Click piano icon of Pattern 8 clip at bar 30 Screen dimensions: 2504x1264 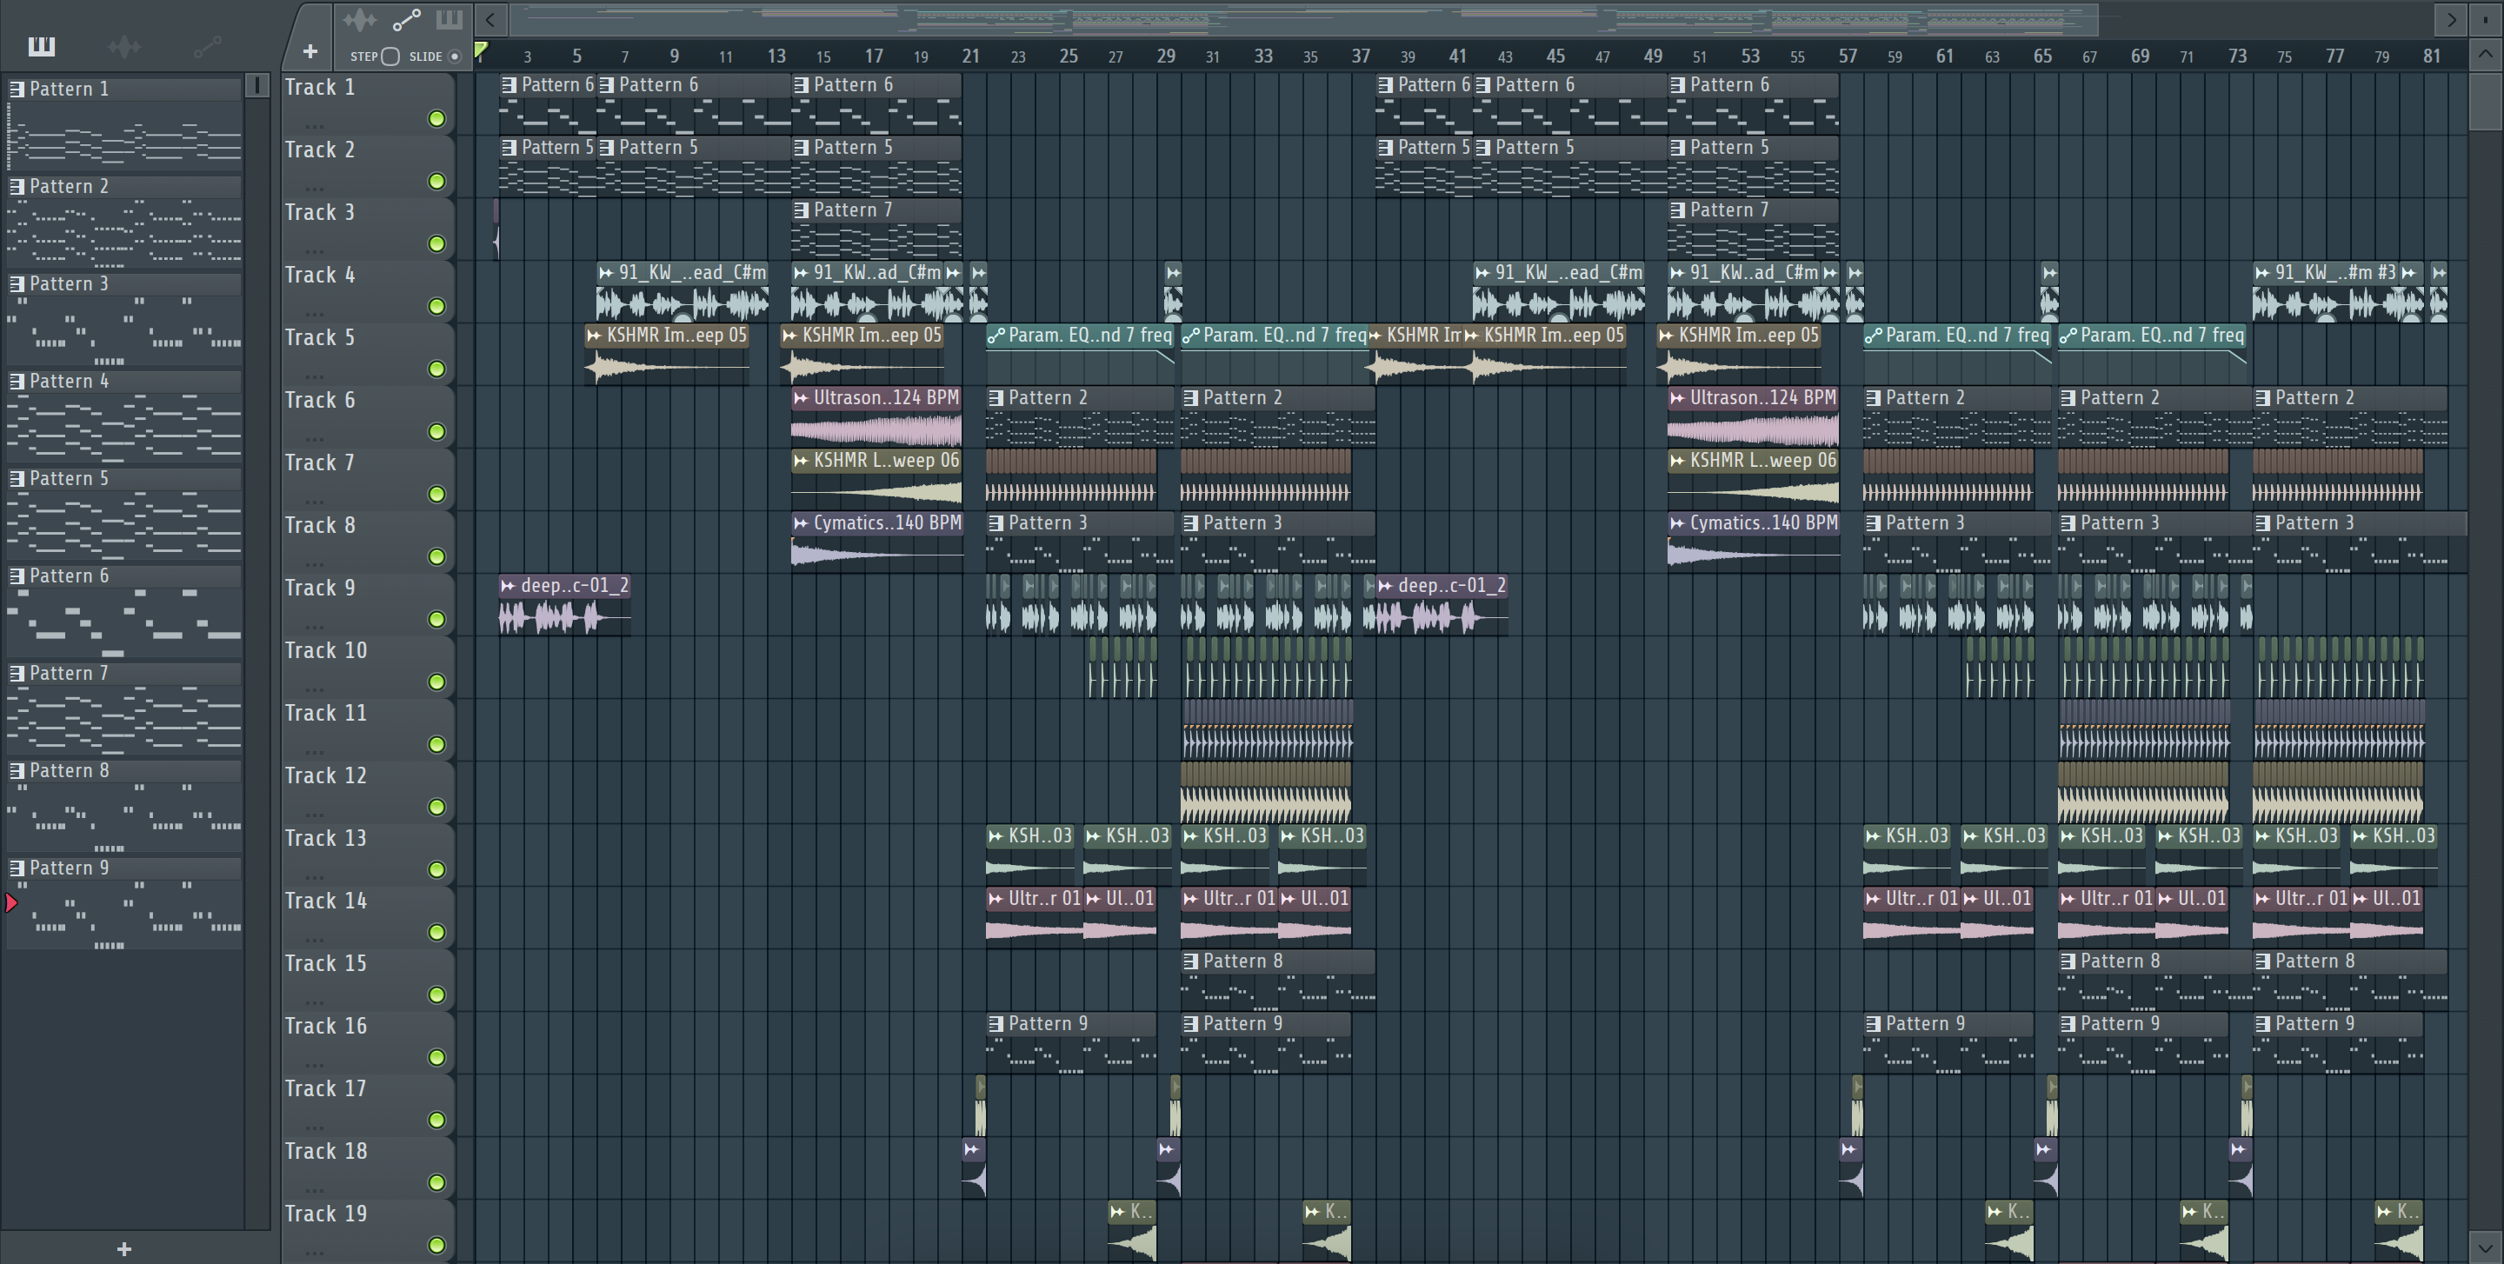(x=1189, y=961)
